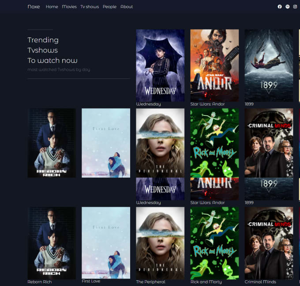Click '1899' caption under the full poster
300x286 pixels.
click(x=249, y=104)
